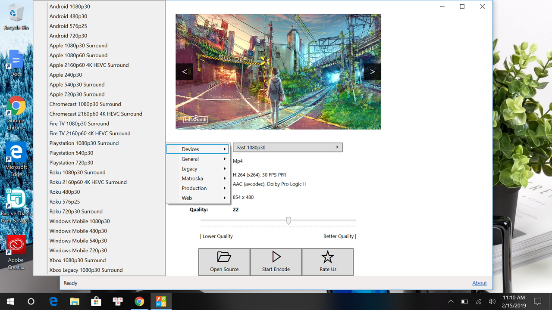Viewport: 552px width, 310px height.
Task: Click the active encoder app taskbar icon
Action: pos(161,301)
